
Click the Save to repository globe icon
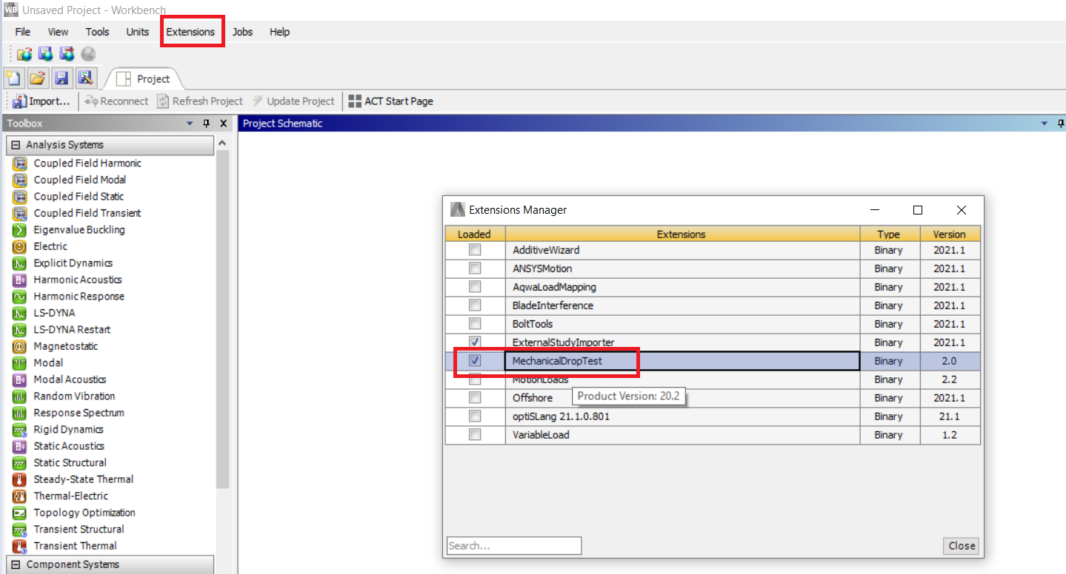tap(46, 54)
